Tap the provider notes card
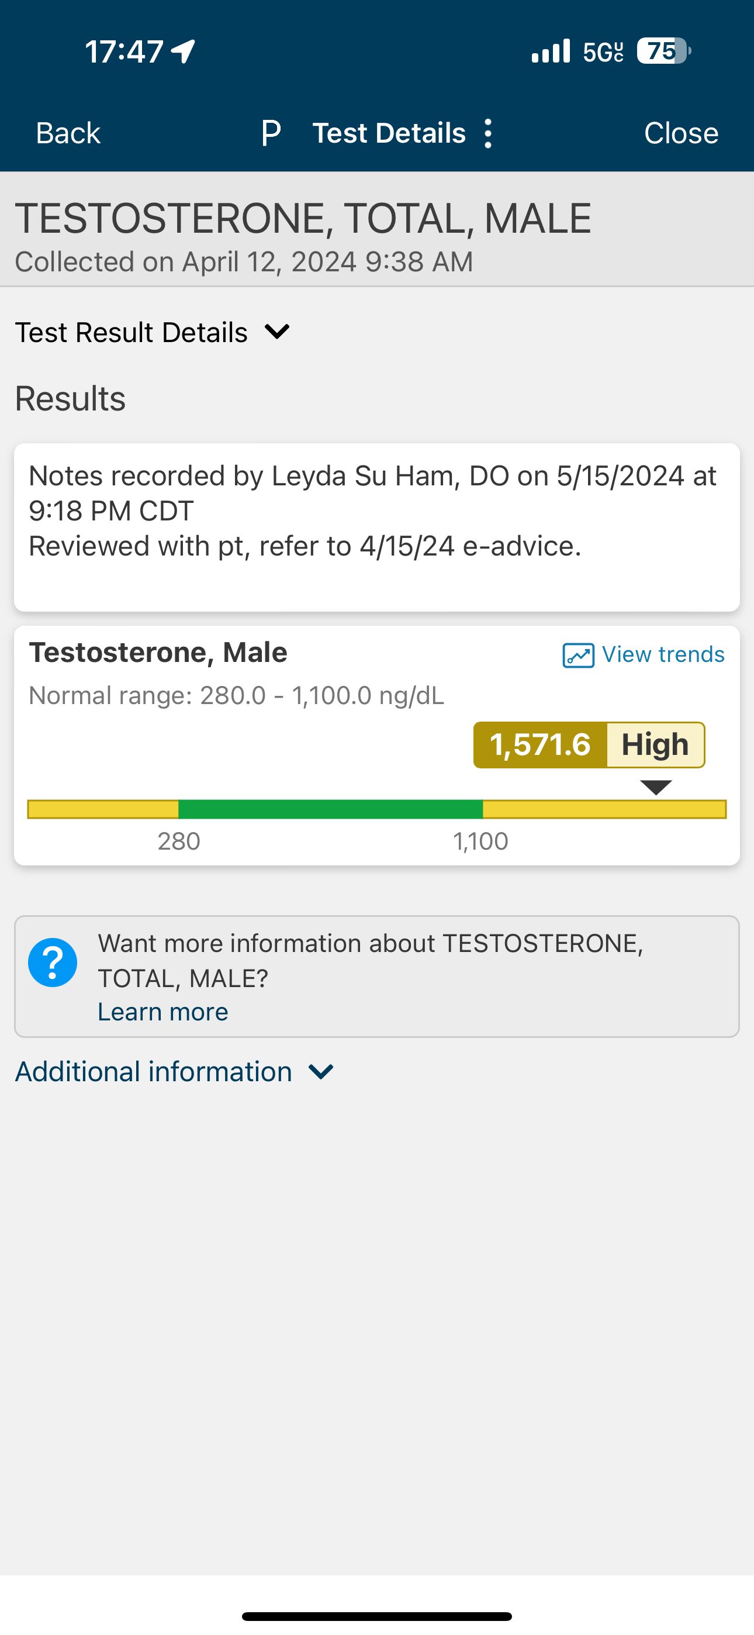The width and height of the screenshot is (754, 1635). 377,527
